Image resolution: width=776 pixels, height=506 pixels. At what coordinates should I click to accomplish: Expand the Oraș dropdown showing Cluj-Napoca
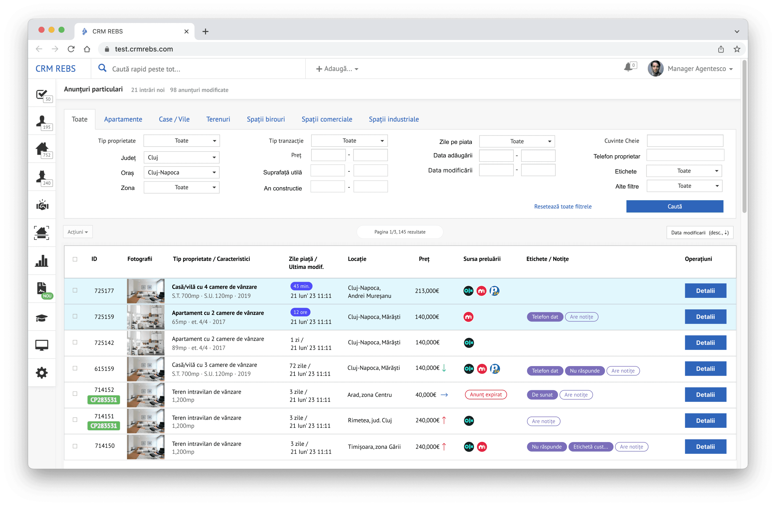[181, 172]
